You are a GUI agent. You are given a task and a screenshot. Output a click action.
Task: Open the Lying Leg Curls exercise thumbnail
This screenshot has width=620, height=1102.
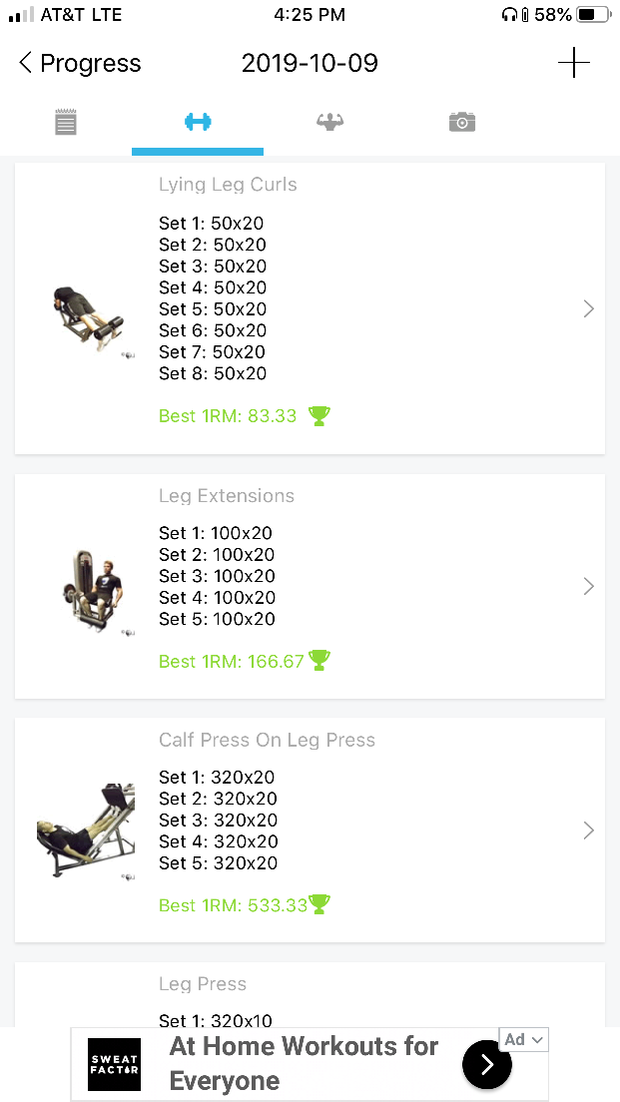[x=88, y=318]
